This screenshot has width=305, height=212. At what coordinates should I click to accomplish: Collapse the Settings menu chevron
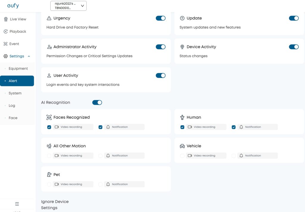point(29,56)
